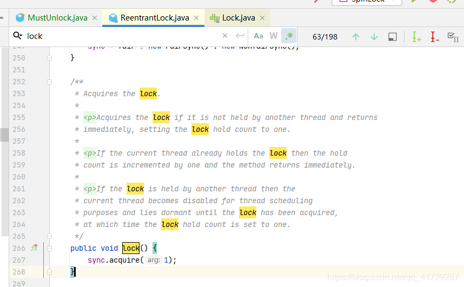Toggle Match Case (Aa) option
Viewport: 464px width, 287px height.
click(258, 36)
